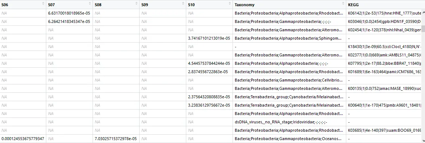Screen dimensions: 425x143
Task: Click the KEGG cell starting with K03685
Action: 384,130
